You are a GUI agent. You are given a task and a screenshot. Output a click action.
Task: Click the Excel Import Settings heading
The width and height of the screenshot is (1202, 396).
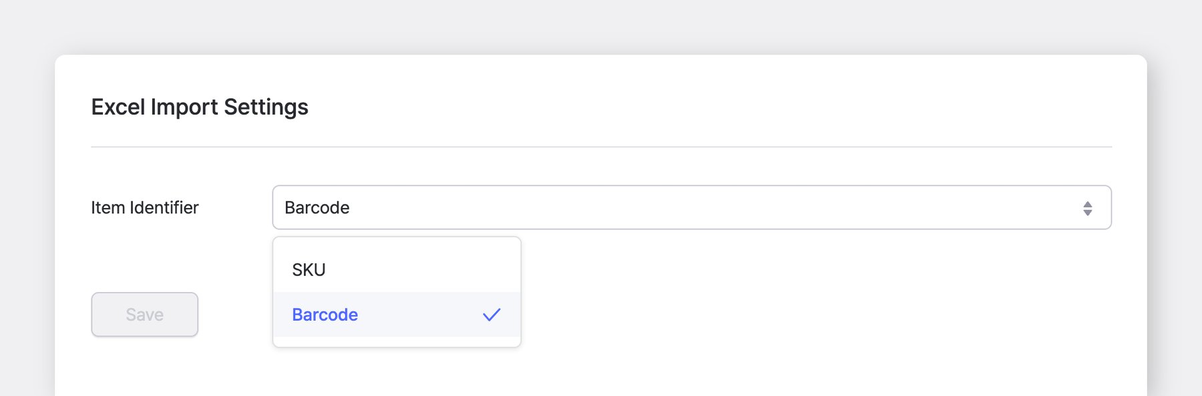pos(200,107)
